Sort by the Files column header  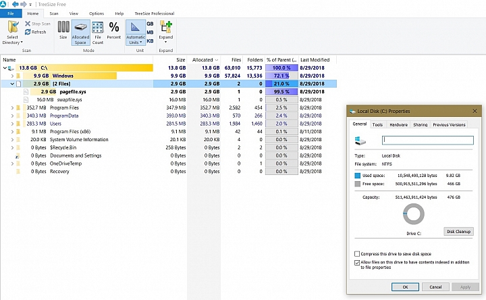[x=232, y=60]
